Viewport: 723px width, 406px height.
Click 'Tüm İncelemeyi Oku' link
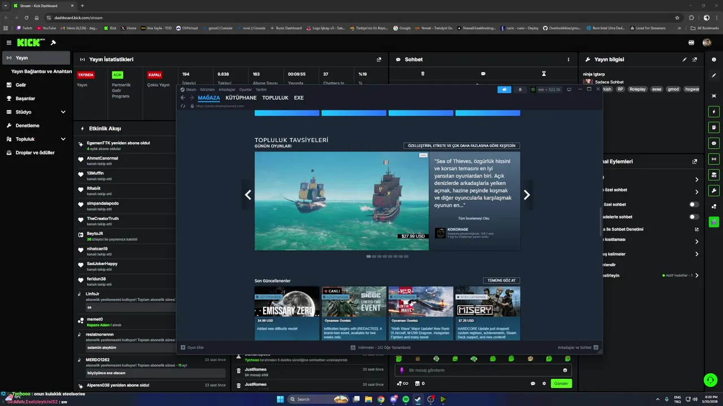pyautogui.click(x=473, y=218)
